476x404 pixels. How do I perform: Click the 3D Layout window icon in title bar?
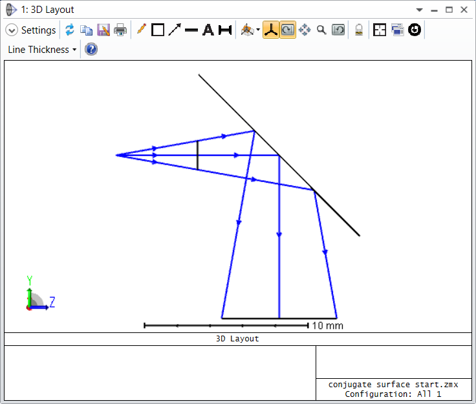pos(11,10)
